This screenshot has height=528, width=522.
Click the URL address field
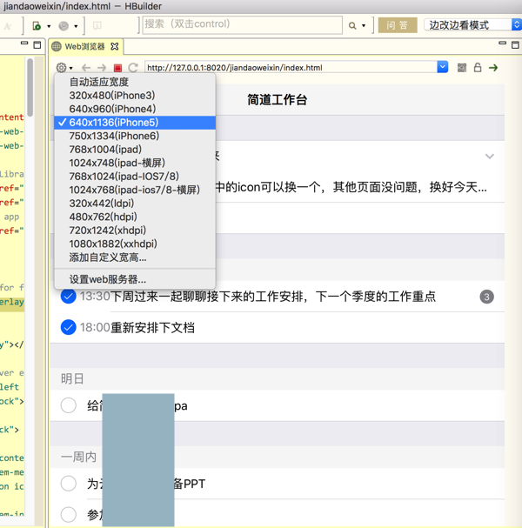pos(291,67)
